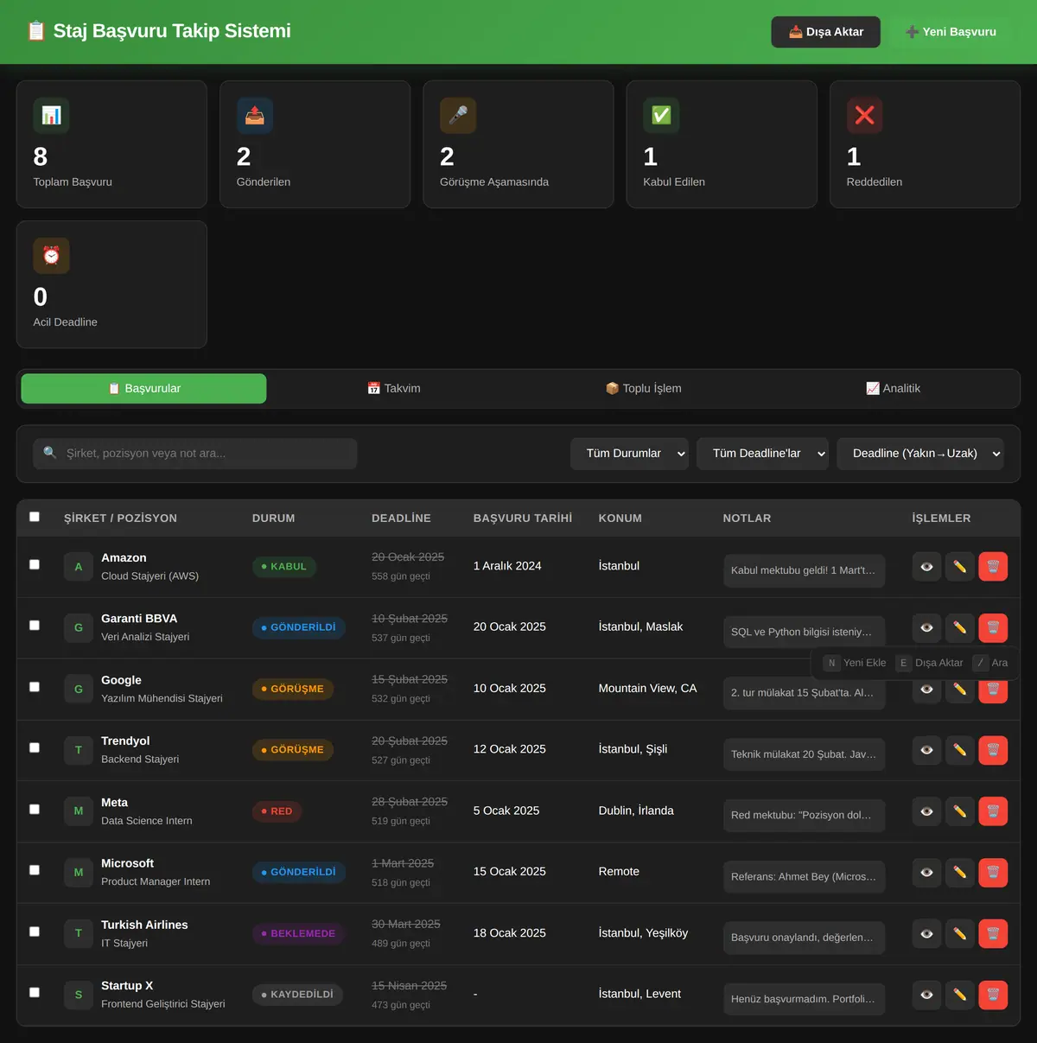View details of the Microsoft application

click(926, 873)
